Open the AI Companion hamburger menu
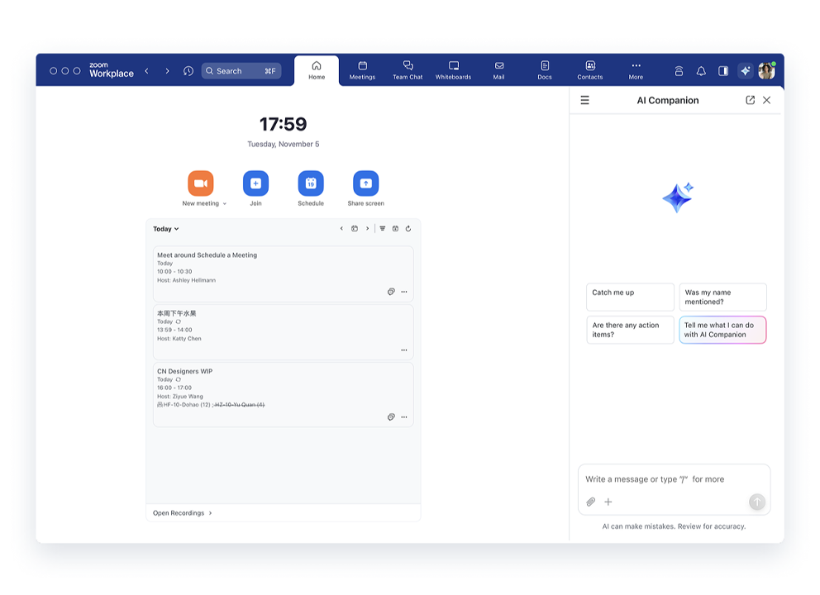 pos(584,100)
